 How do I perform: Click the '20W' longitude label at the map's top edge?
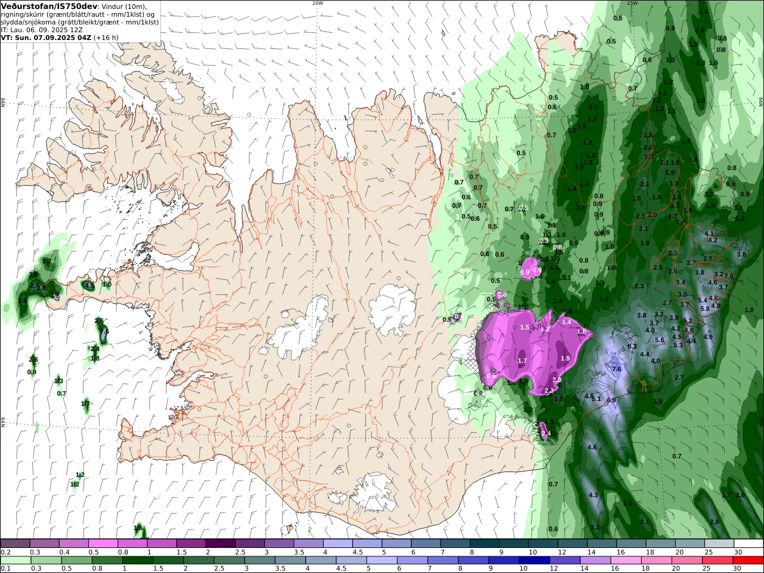[318, 3]
